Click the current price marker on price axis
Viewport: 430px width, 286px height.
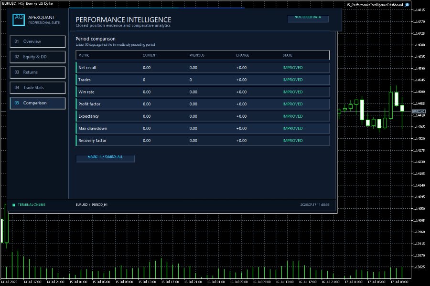coord(419,112)
